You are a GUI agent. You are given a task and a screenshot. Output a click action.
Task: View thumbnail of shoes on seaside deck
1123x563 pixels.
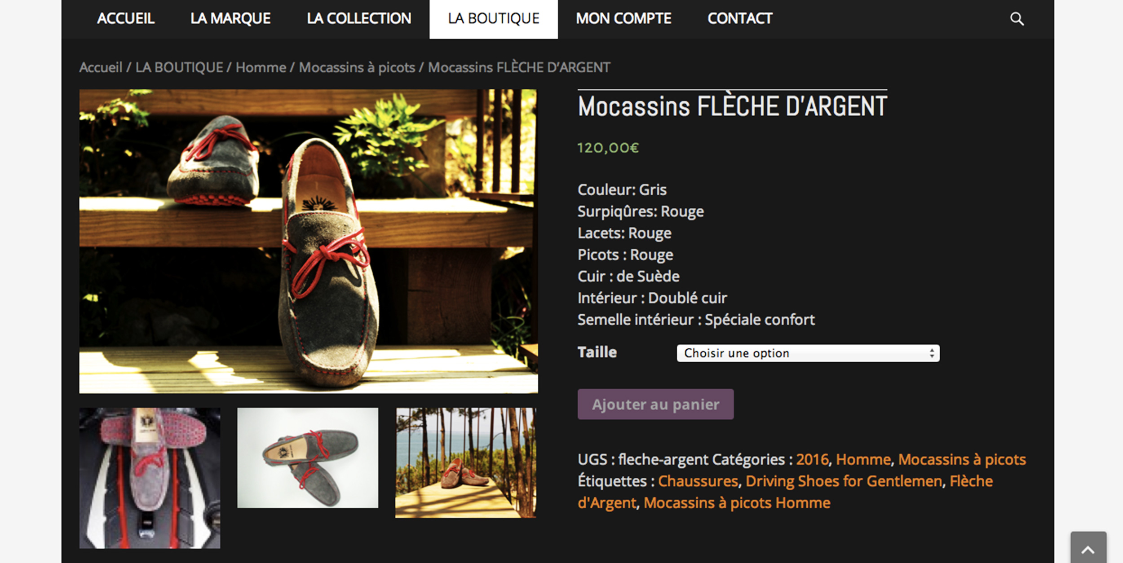coord(466,462)
